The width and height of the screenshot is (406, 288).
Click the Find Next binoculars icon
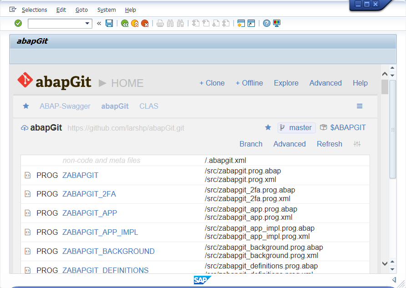180,24
